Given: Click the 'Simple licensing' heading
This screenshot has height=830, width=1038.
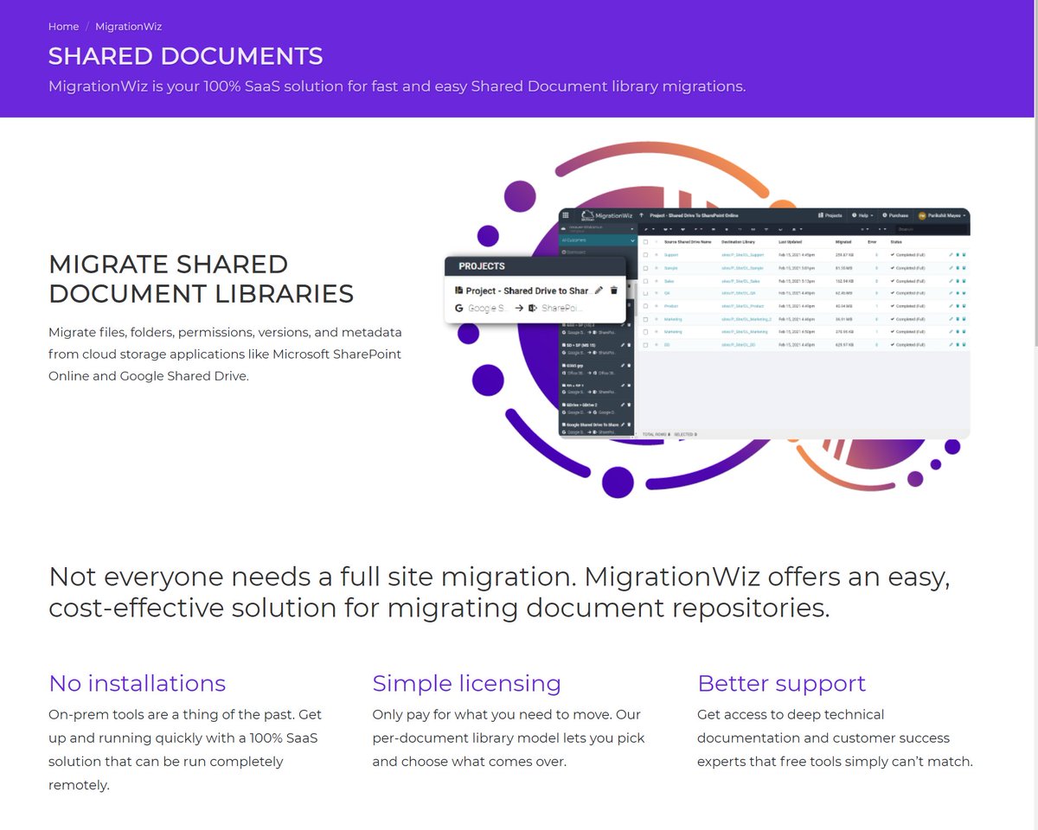Looking at the screenshot, I should pyautogui.click(x=466, y=683).
